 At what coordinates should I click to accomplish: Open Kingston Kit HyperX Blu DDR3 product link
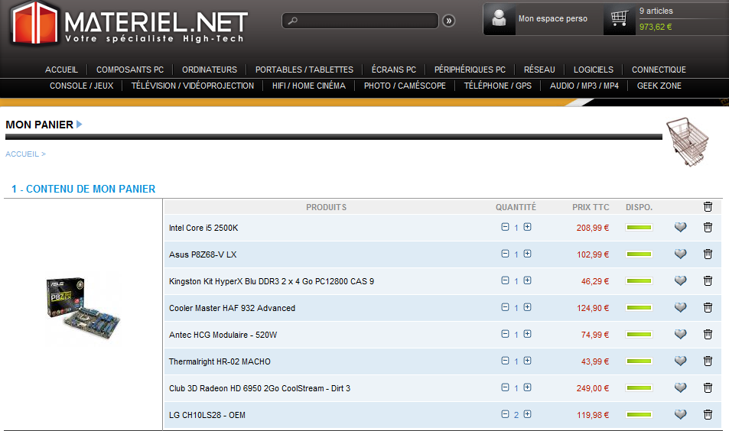(271, 281)
